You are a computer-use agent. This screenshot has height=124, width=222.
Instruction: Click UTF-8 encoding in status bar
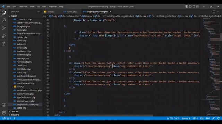tap(195, 118)
